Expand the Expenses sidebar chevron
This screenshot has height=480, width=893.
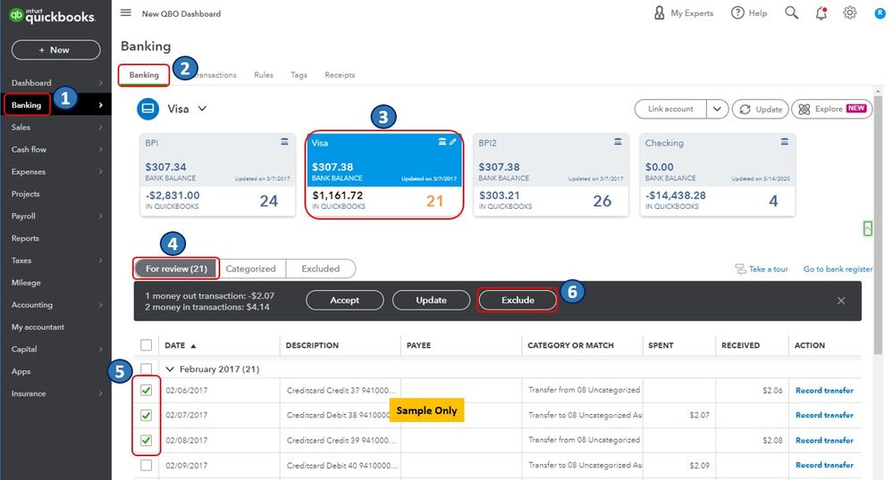(x=101, y=171)
